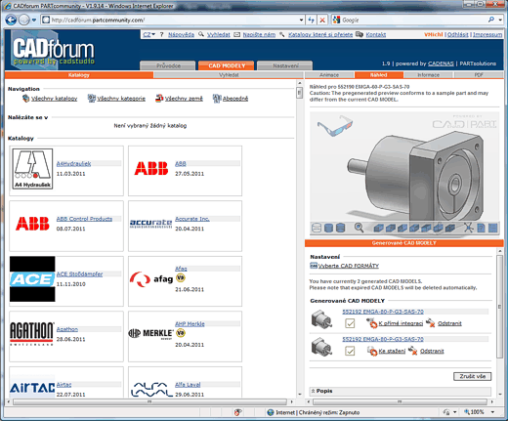The width and height of the screenshot is (508, 421).
Task: Click the magnifier icon beside Vyhledat
Action: click(201, 34)
